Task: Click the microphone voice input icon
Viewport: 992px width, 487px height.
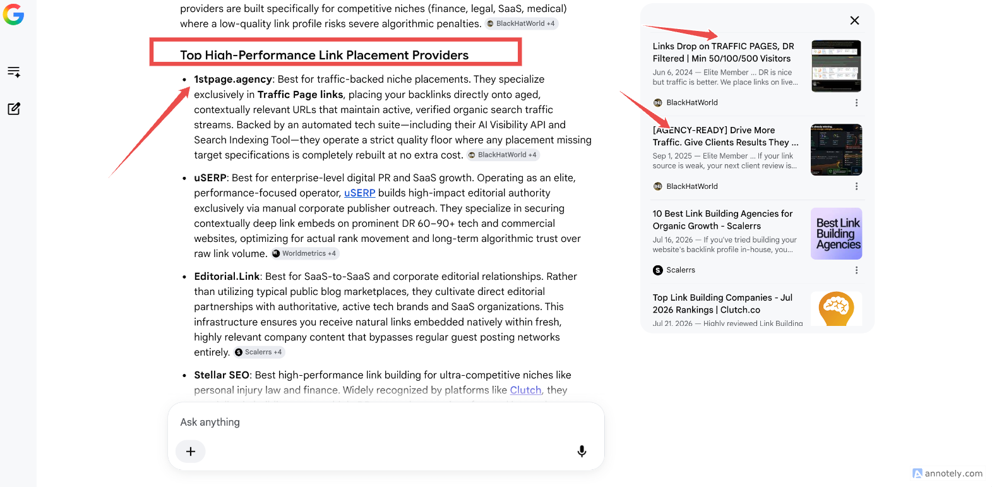Action: tap(582, 451)
